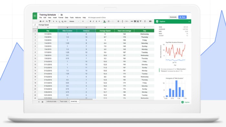
Task: Click the Undo arrow
Action: tap(43, 21)
